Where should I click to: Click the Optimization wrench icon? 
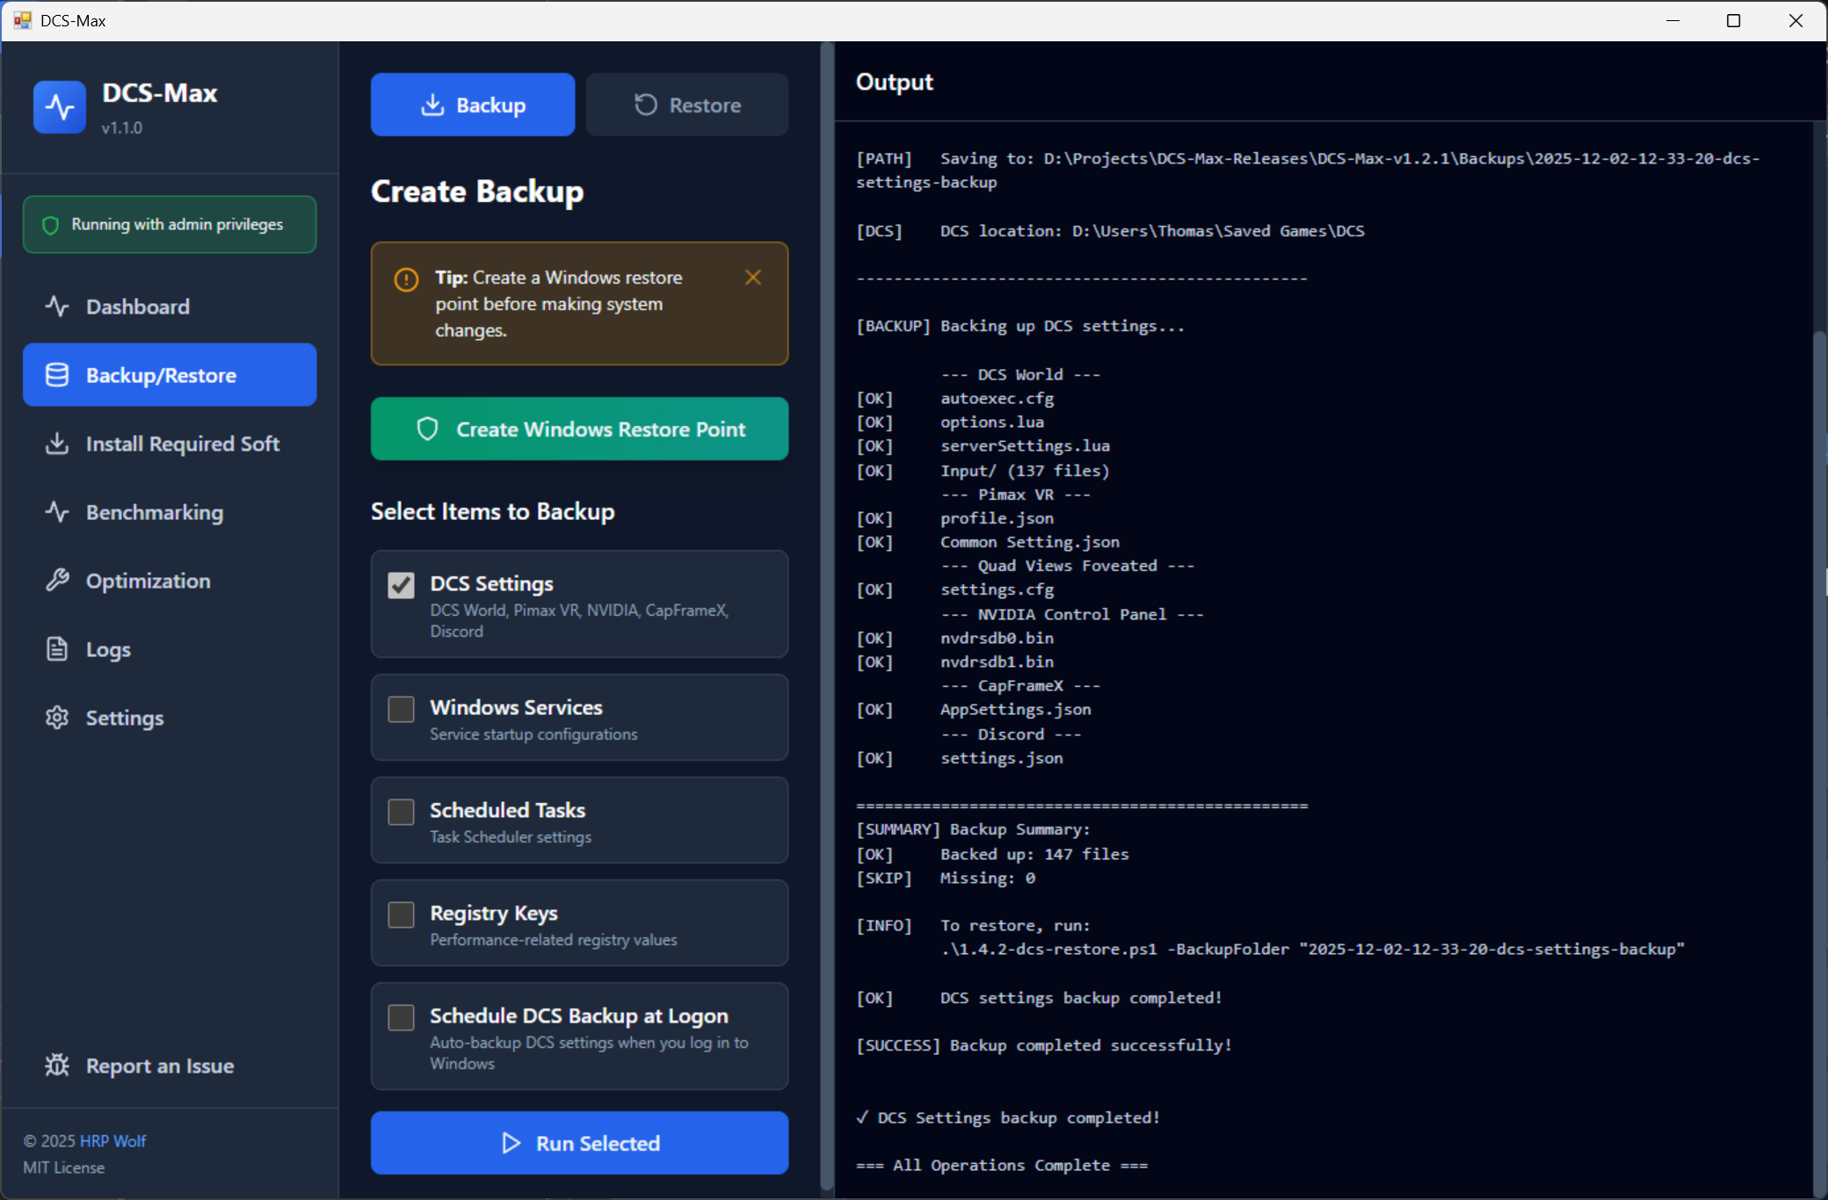(x=57, y=581)
